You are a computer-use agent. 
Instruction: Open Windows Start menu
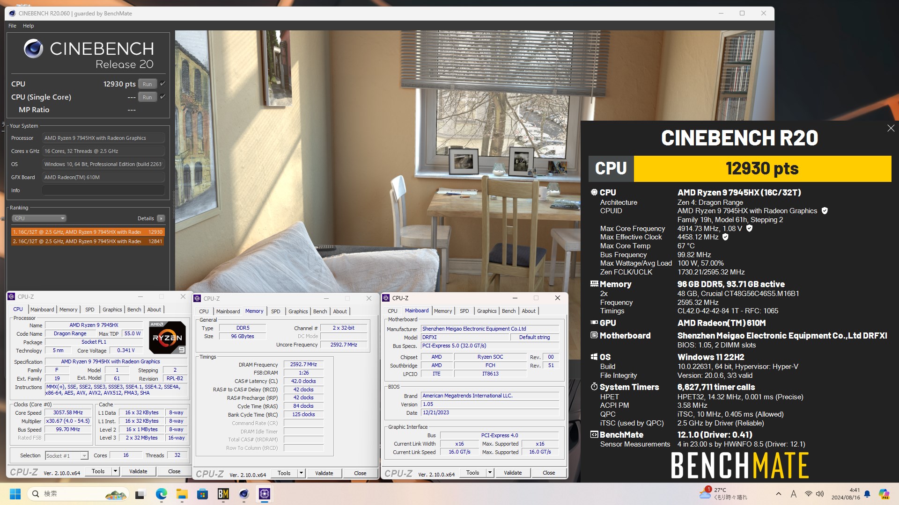(15, 494)
